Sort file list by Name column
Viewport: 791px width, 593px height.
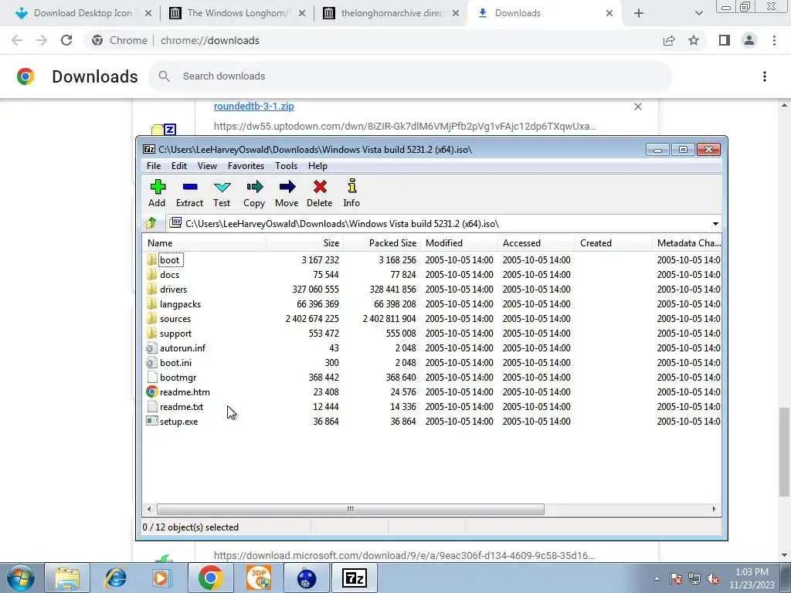point(204,243)
